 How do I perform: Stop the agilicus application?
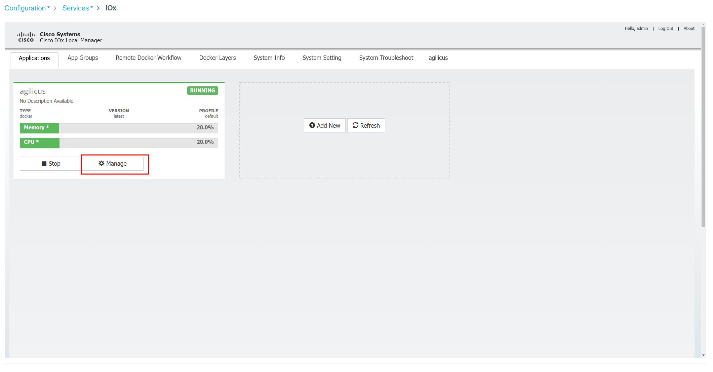click(50, 164)
